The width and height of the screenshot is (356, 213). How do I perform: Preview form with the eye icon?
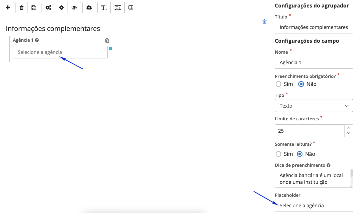pos(74,8)
